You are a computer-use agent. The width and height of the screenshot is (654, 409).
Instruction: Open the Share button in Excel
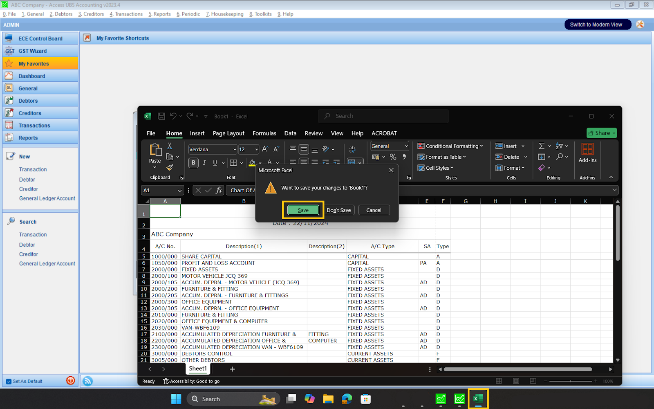(602, 133)
